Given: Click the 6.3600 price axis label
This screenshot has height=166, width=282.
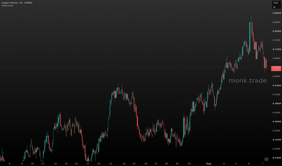Looking at the screenshot, I should pos(277,131).
